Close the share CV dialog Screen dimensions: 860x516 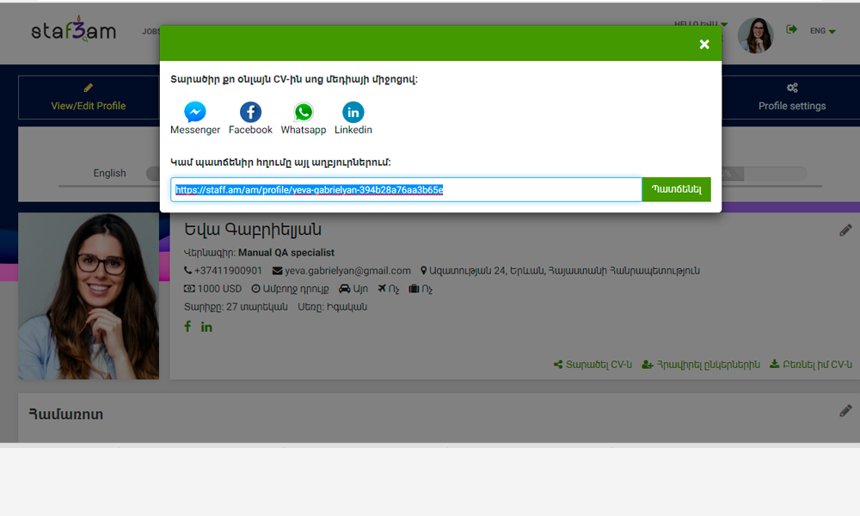(704, 45)
